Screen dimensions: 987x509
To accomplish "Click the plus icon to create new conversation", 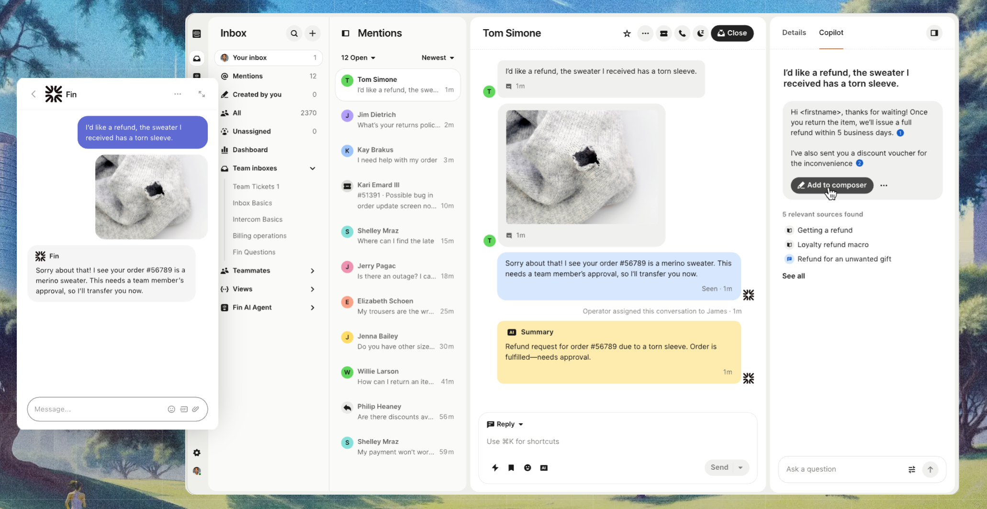I will pos(313,33).
